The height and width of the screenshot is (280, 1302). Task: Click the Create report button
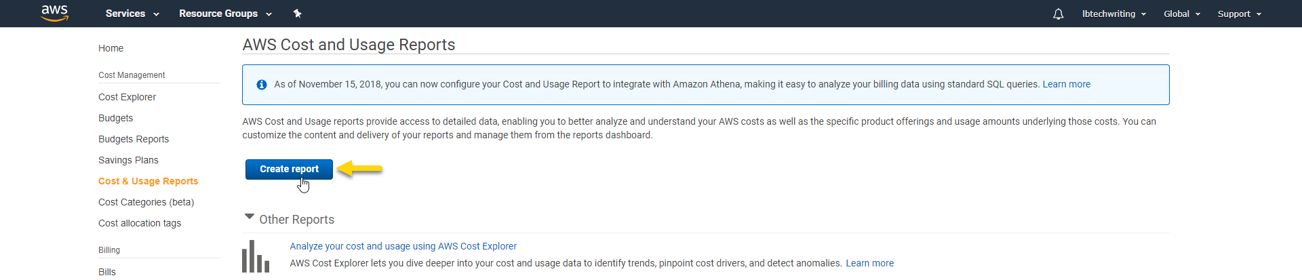coord(289,169)
